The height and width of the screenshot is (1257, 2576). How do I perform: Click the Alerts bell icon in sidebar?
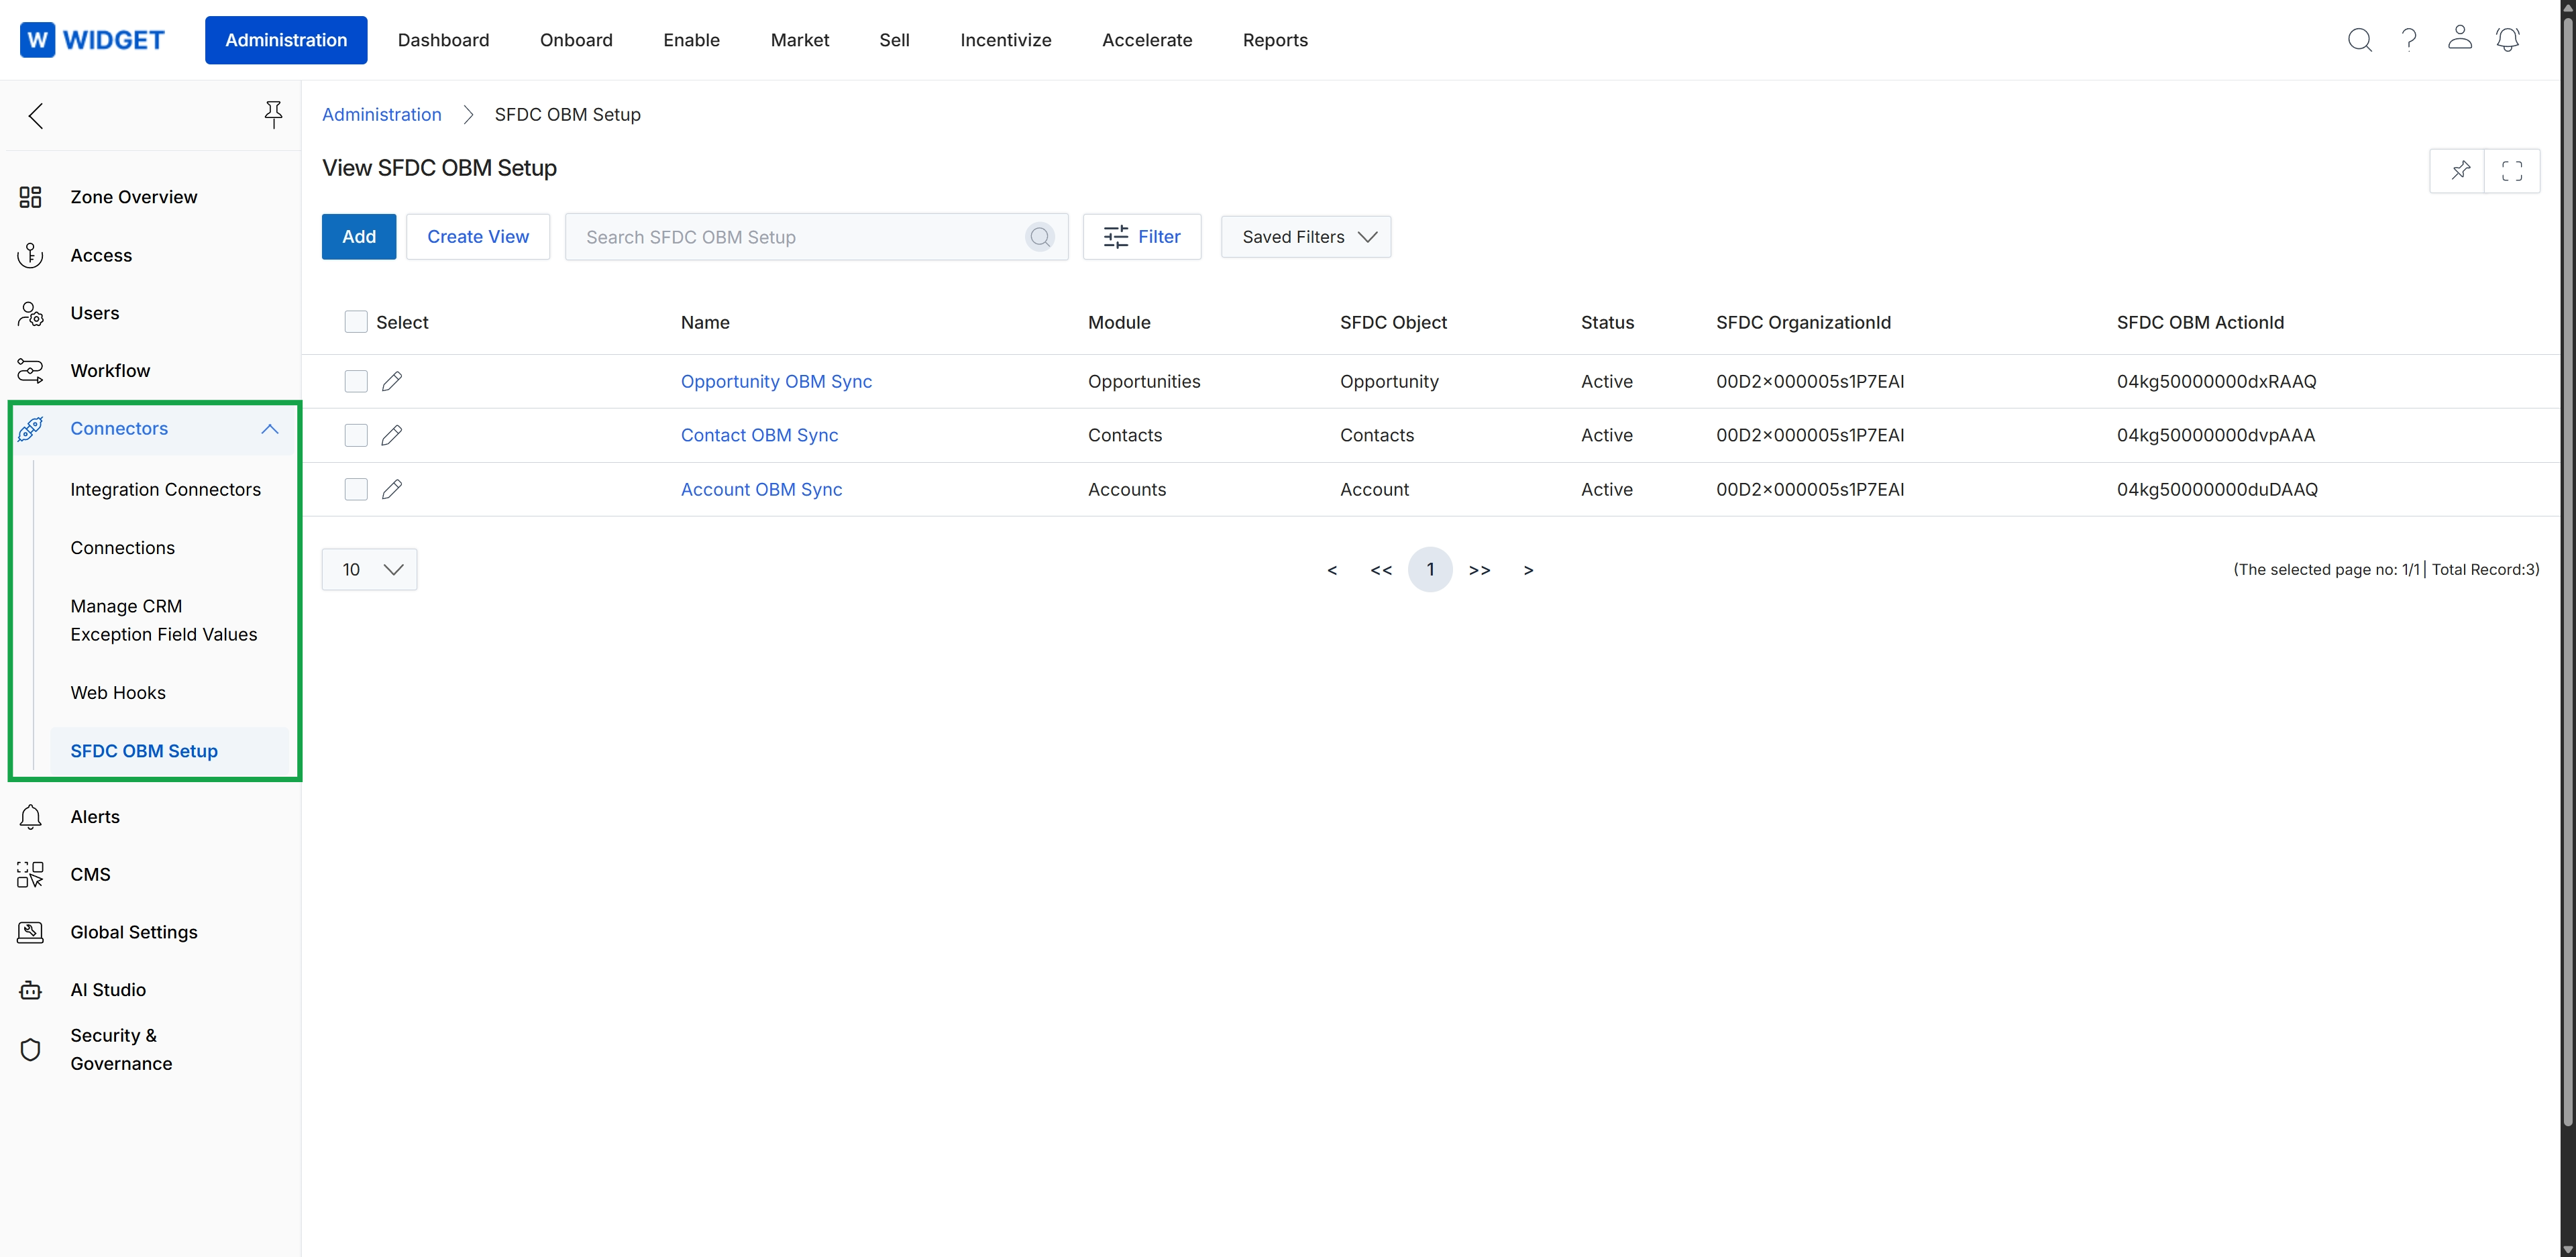click(30, 817)
